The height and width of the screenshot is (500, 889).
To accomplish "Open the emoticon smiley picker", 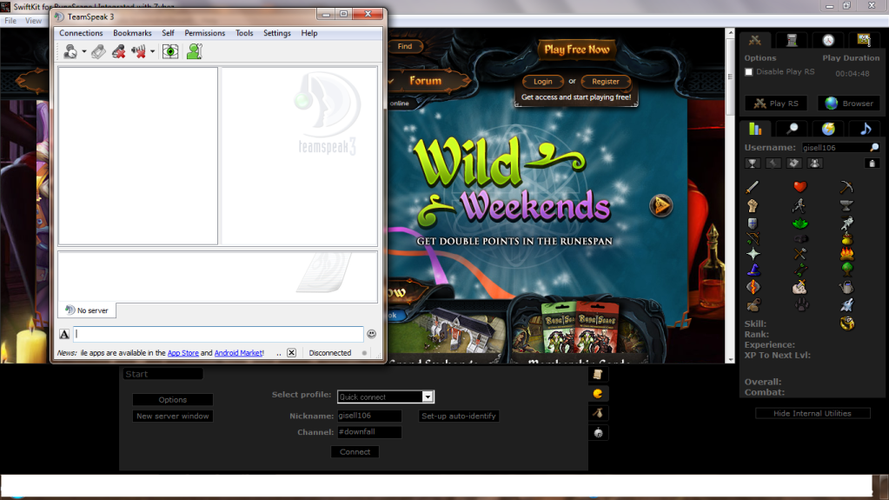I will (372, 334).
